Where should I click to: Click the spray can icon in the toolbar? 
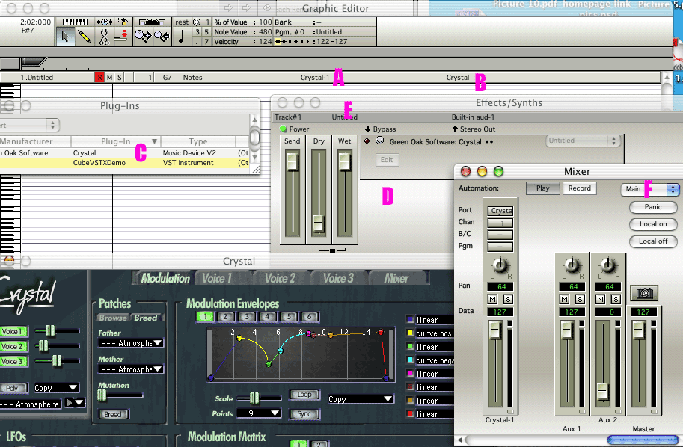123,22
